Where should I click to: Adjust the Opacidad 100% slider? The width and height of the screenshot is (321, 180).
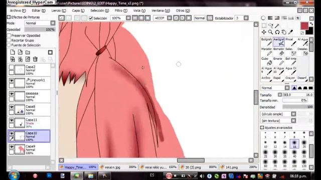40,29
